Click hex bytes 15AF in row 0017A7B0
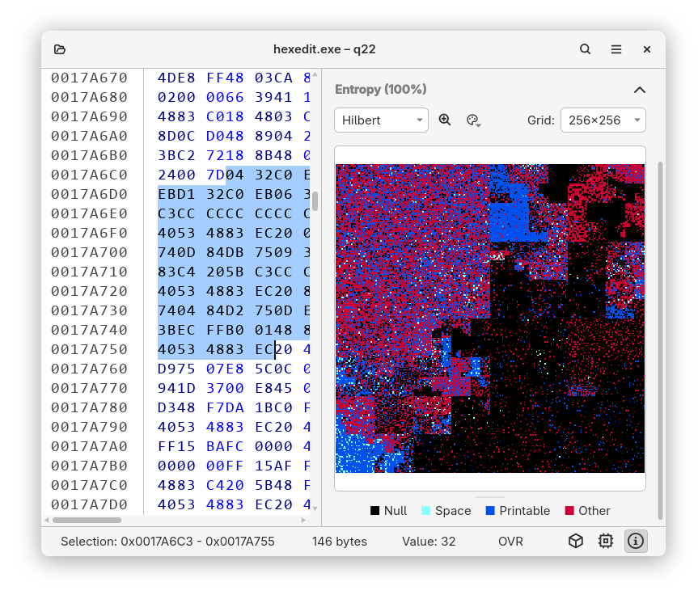This screenshot has height=599, width=698. 273,466
